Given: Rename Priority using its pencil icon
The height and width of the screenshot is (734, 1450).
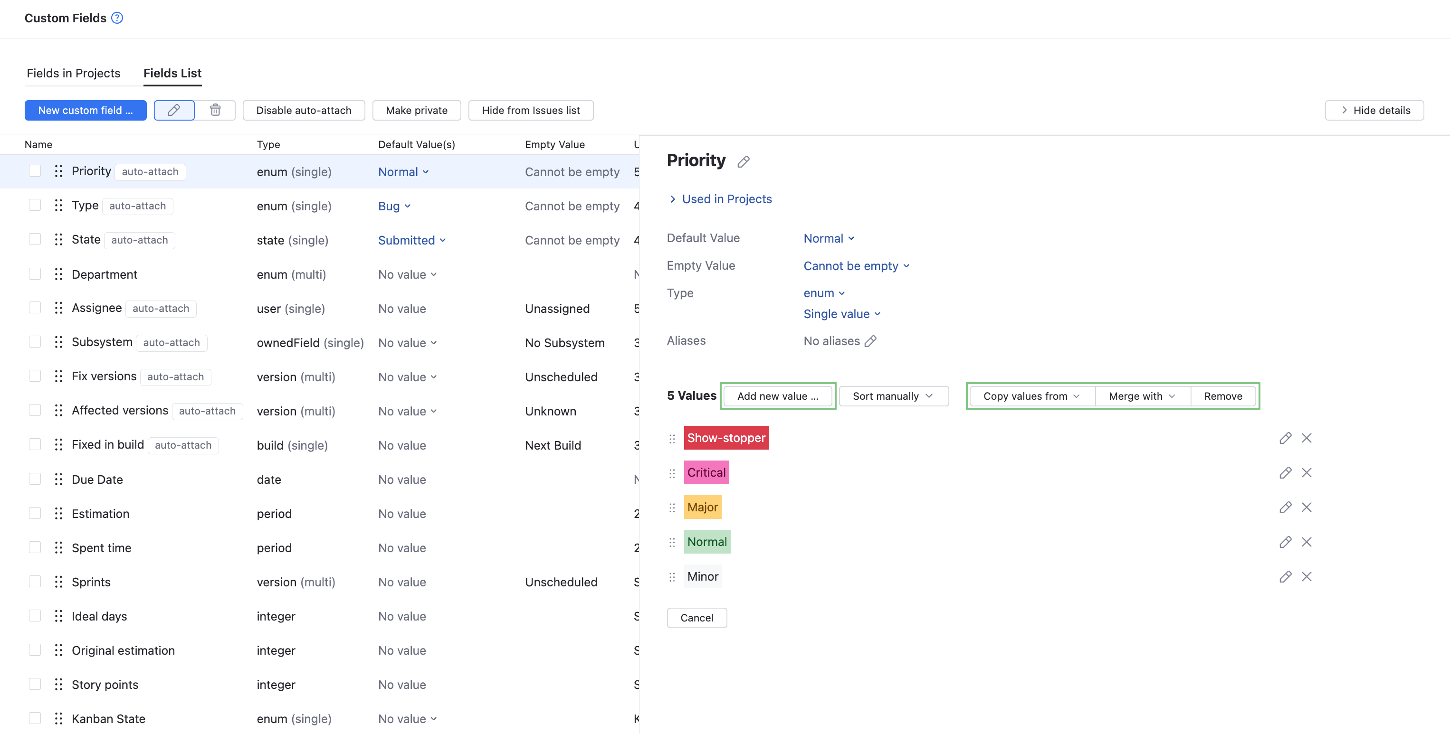Looking at the screenshot, I should 744,161.
